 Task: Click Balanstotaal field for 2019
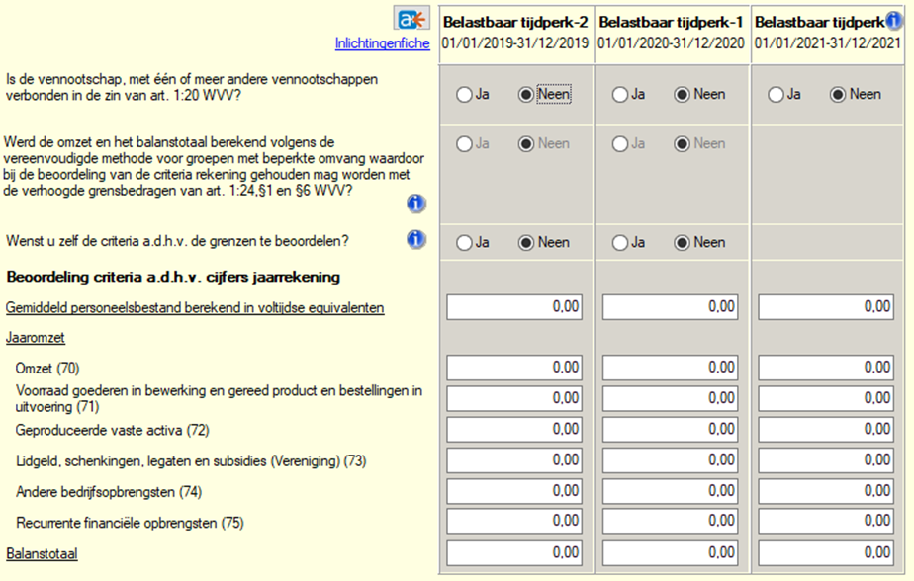pos(515,553)
